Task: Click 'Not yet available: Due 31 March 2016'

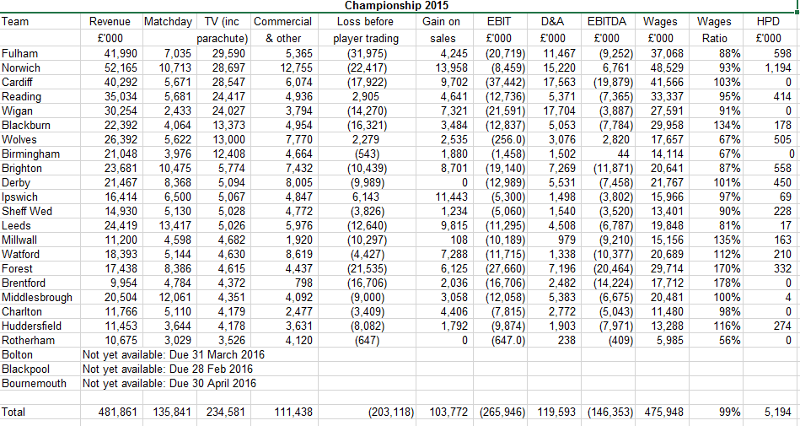Action: tap(174, 354)
